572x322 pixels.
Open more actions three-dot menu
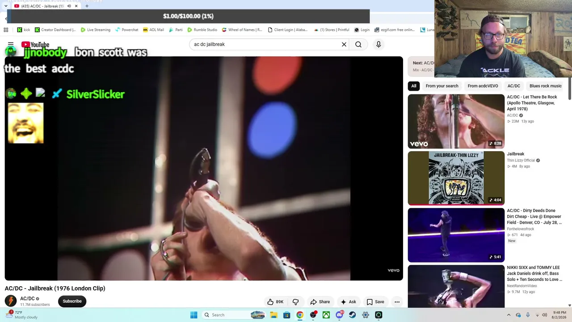397,302
